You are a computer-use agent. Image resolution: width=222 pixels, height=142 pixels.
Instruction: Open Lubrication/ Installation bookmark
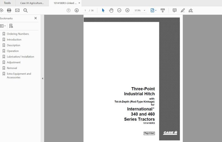(x=21, y=57)
